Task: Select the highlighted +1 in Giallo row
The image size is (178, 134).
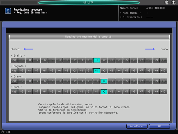Action: point(96,60)
